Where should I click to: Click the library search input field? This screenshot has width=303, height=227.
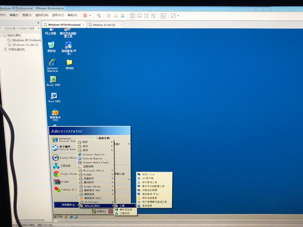click(x=19, y=28)
